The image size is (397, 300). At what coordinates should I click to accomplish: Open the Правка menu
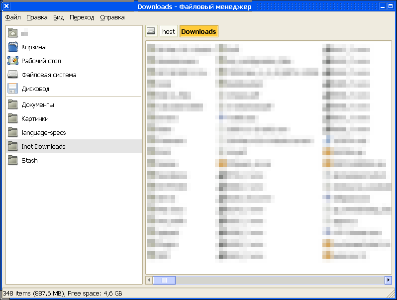point(37,17)
